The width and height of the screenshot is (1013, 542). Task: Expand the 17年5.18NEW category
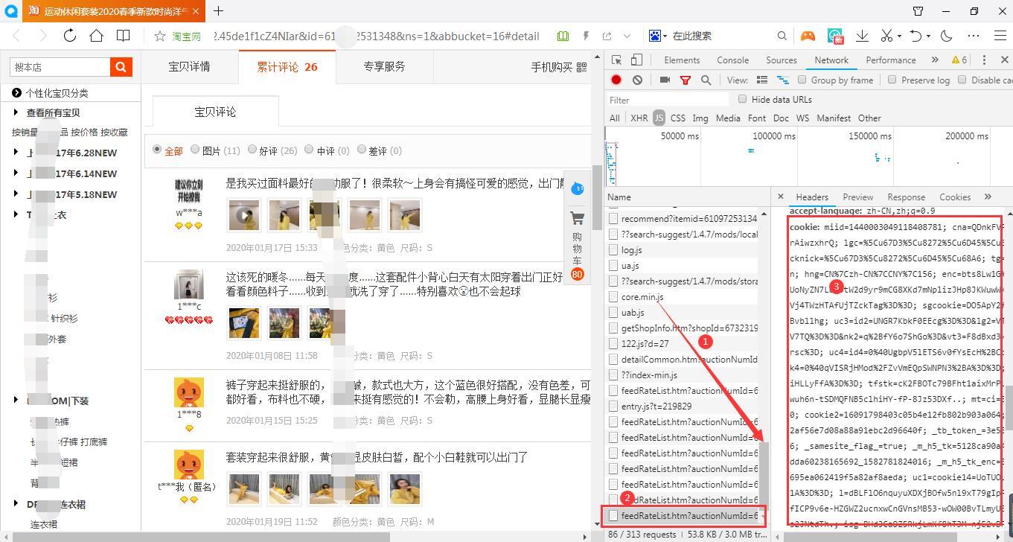(16, 194)
